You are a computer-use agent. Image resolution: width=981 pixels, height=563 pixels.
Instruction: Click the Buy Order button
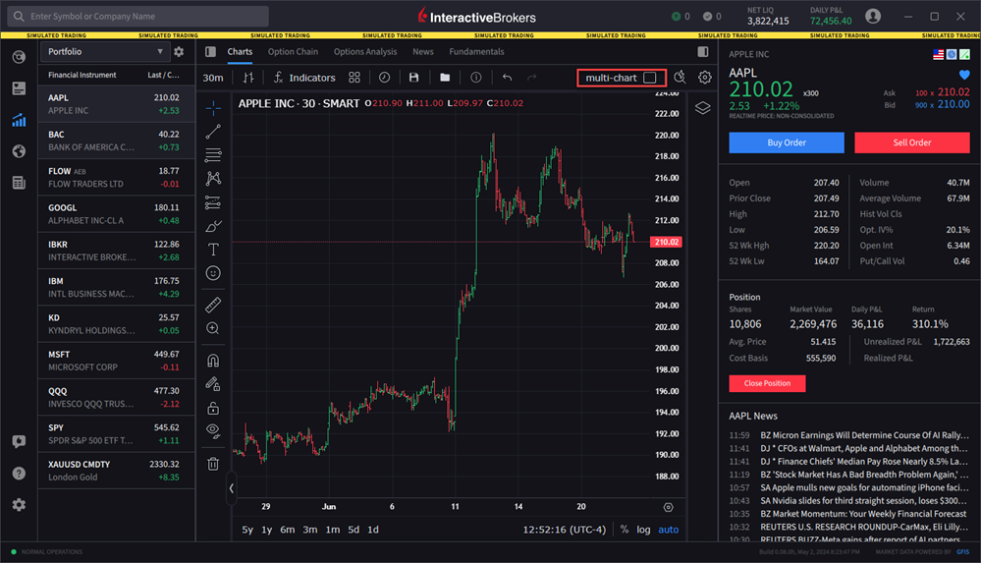[x=787, y=142]
